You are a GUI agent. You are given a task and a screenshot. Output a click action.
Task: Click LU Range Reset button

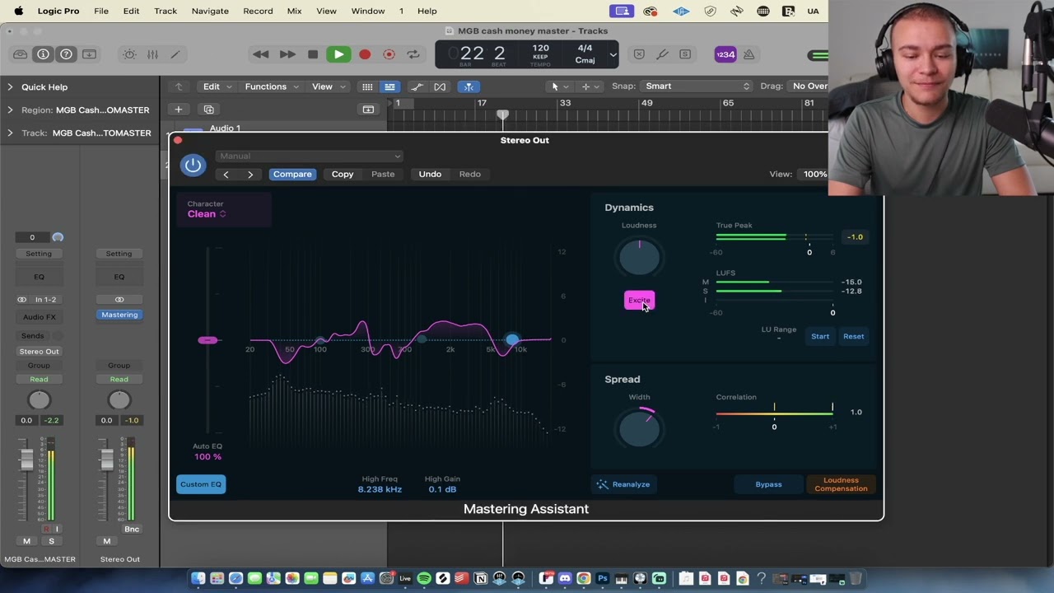click(x=853, y=336)
